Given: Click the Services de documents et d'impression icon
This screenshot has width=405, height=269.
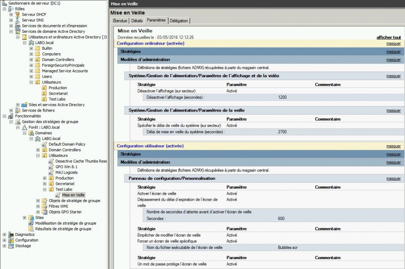Looking at the screenshot, I should (x=17, y=26).
